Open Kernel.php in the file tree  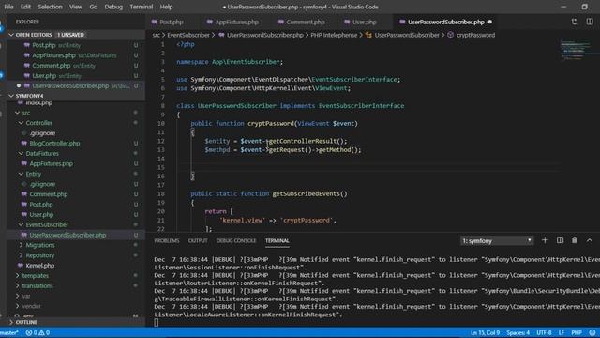[39, 266]
